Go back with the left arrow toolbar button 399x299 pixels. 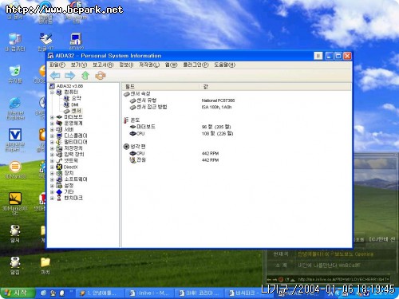click(x=55, y=76)
